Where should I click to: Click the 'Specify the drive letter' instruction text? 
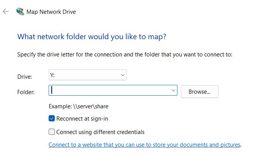click(125, 55)
